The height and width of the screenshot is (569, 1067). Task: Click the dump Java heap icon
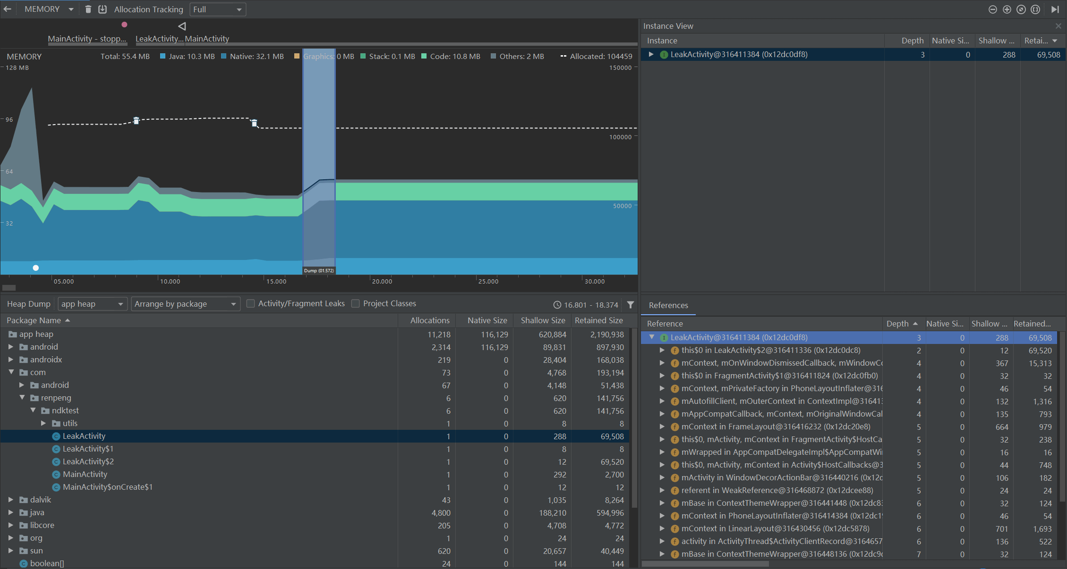[102, 9]
